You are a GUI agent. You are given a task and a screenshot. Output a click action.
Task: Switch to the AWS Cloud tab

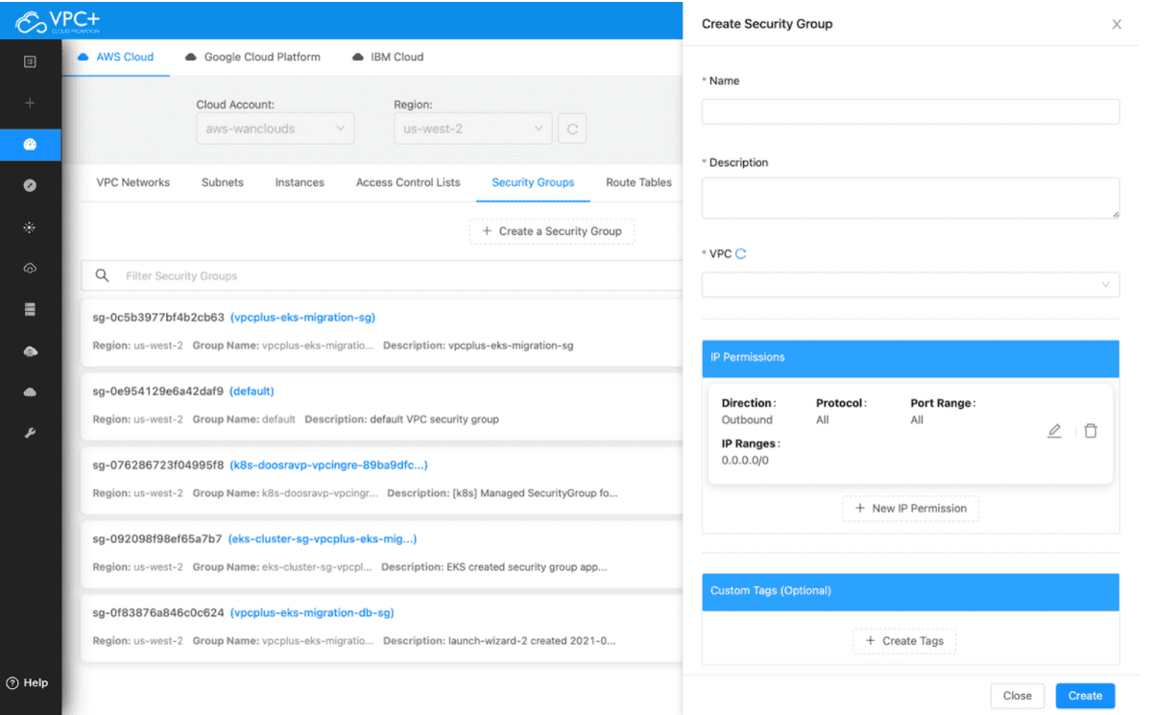tap(116, 57)
